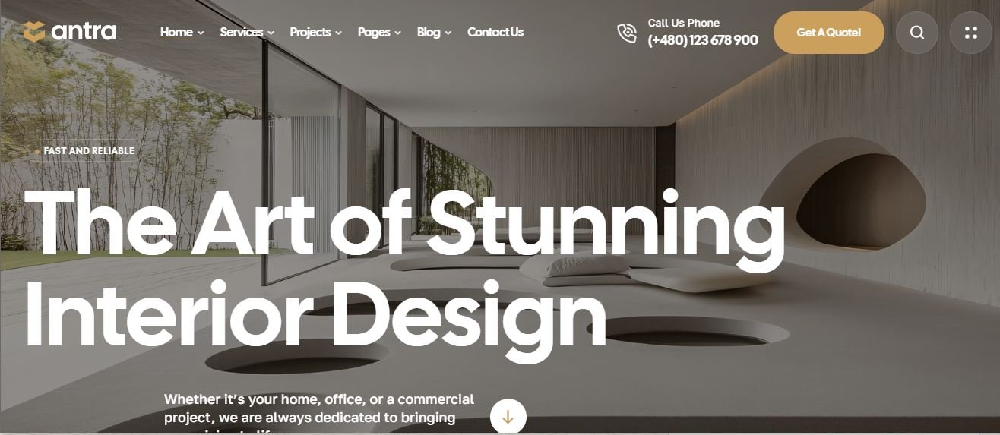Viewport: 1000px width, 435px height.
Task: Click the phone call icon
Action: click(x=627, y=33)
